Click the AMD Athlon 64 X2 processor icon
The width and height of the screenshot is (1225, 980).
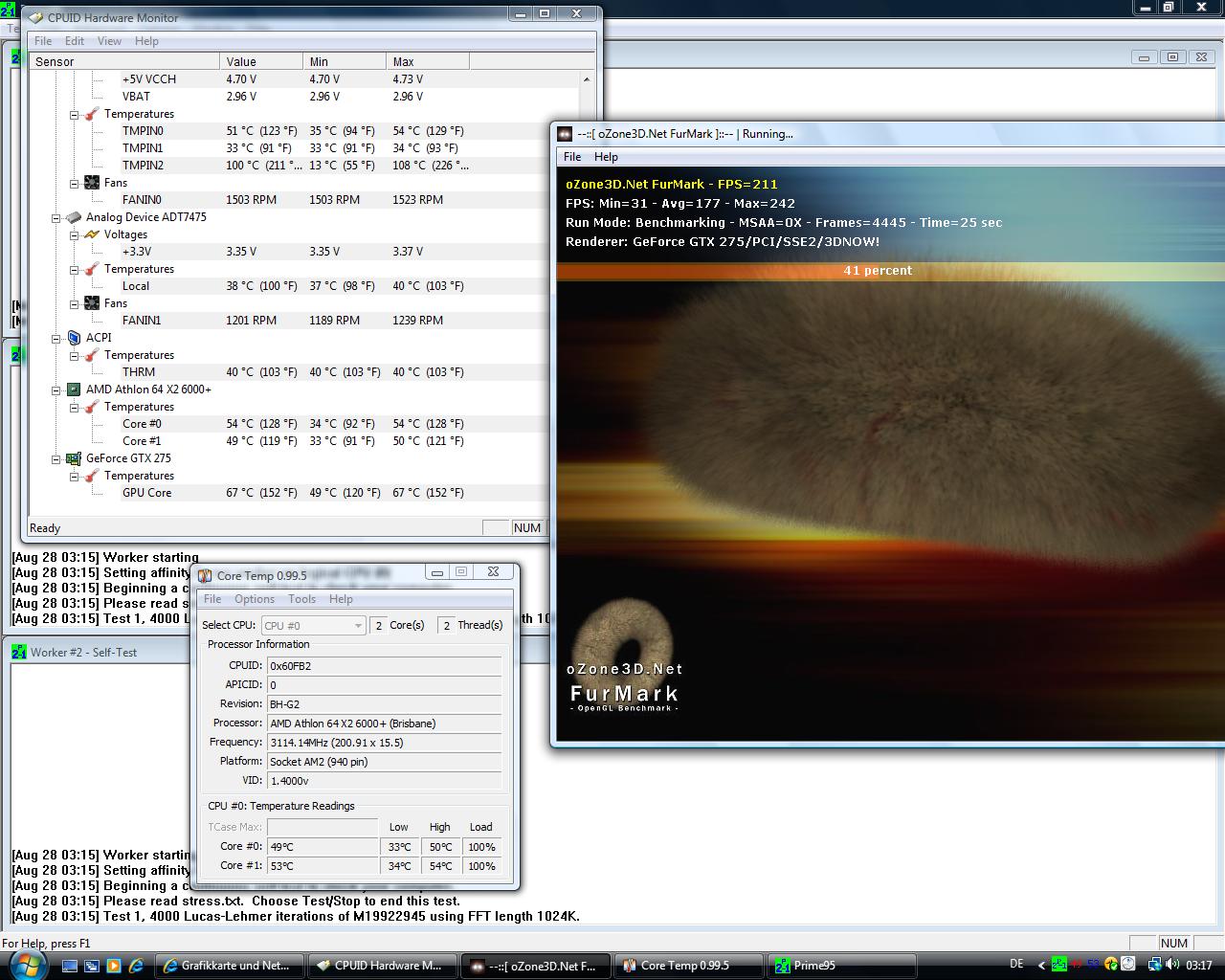(x=74, y=390)
